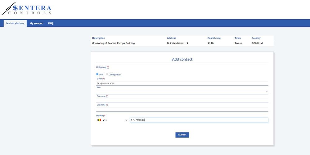The image size is (310, 155).
Task: Expand the Title dropdown
Action: (x=182, y=92)
